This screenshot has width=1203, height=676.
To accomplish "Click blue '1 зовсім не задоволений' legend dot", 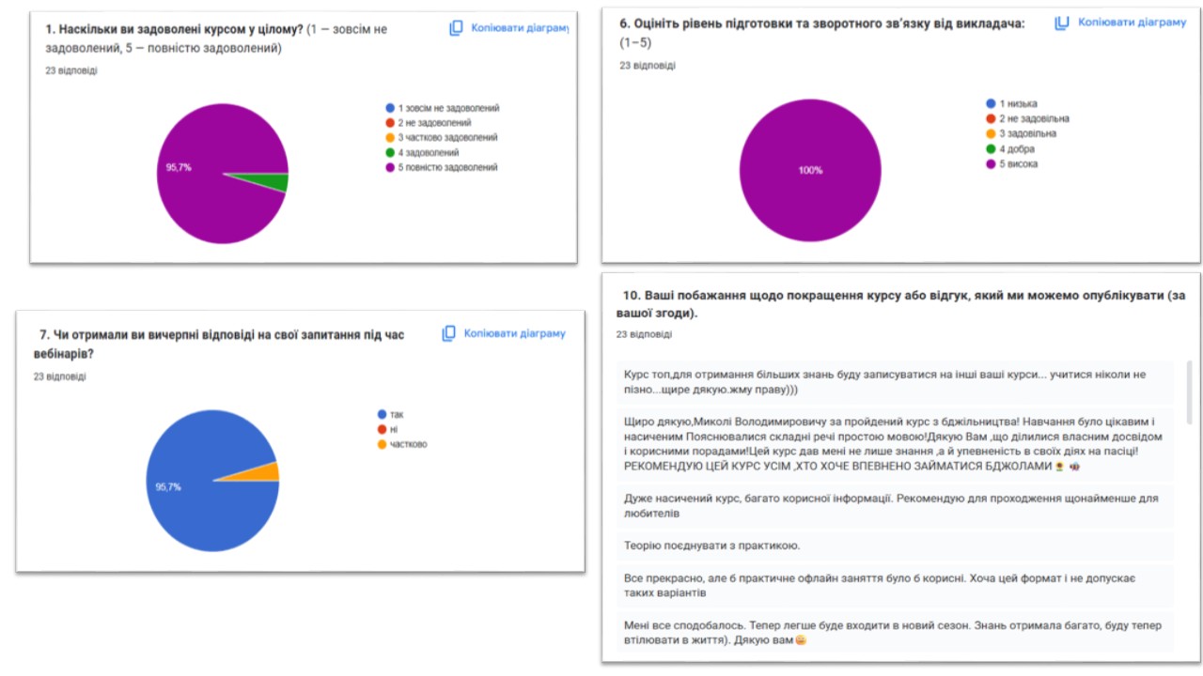I will point(390,108).
